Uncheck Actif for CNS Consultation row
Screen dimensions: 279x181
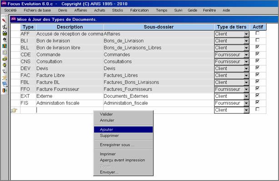[x=257, y=61]
